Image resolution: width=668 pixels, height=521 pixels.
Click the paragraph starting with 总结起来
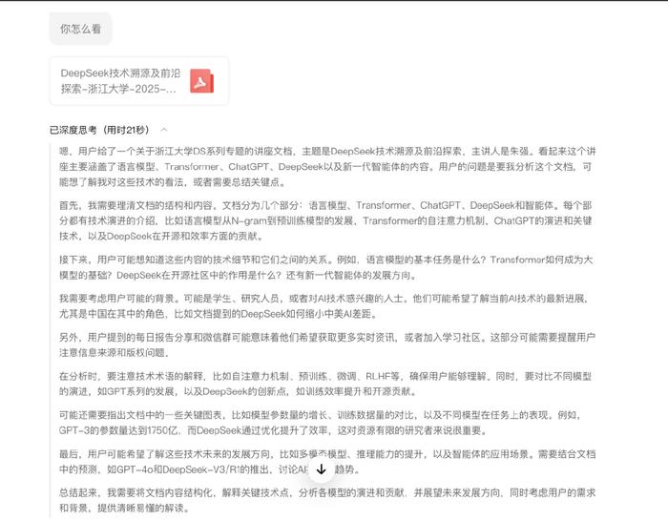click(327, 500)
